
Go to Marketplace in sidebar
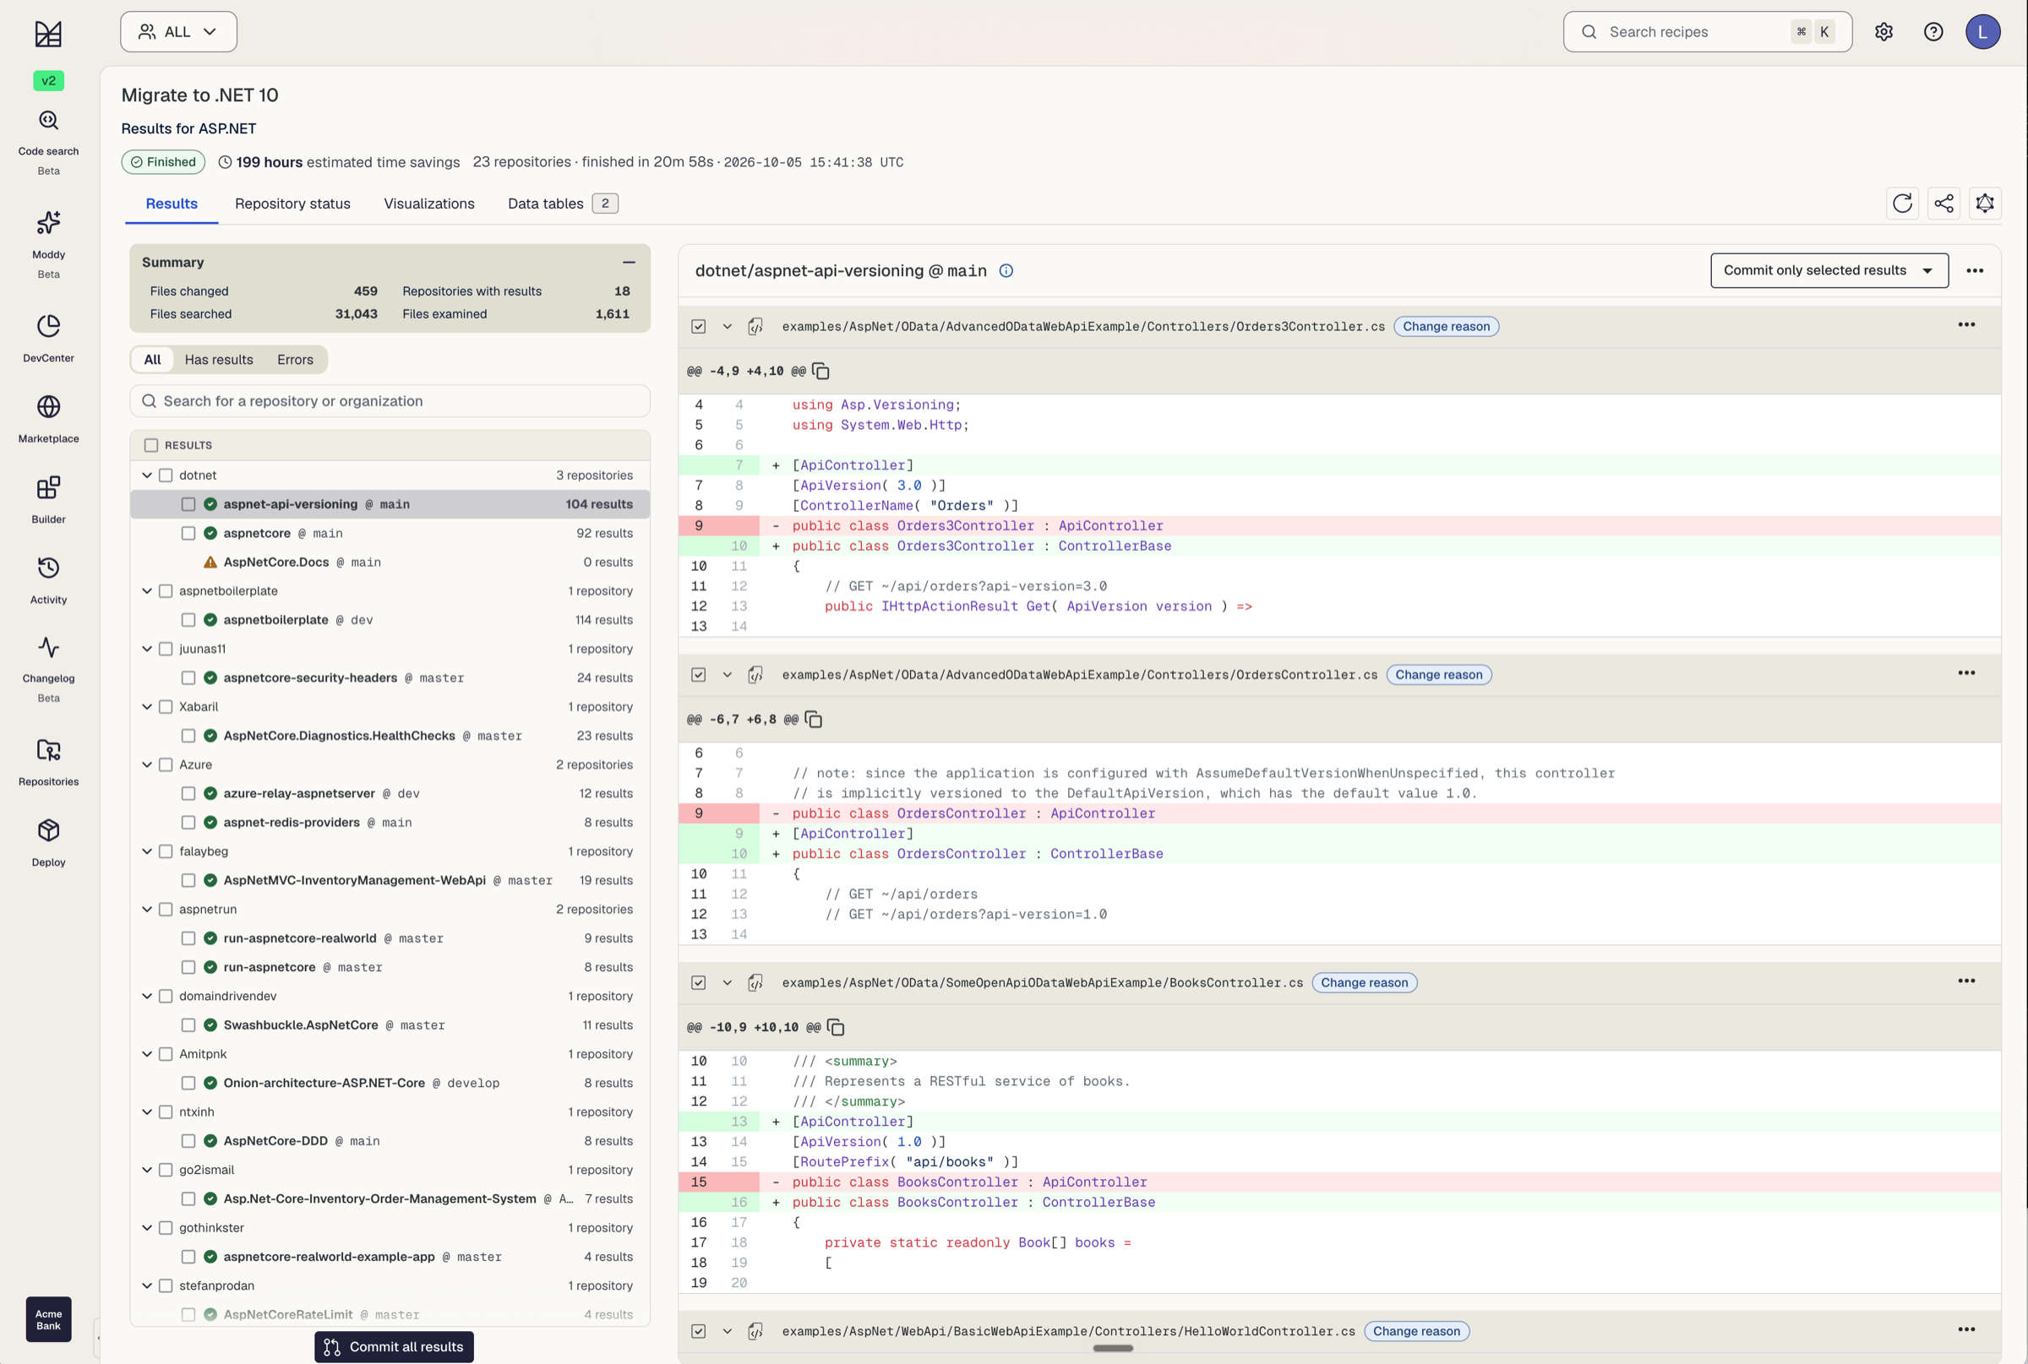[x=49, y=419]
